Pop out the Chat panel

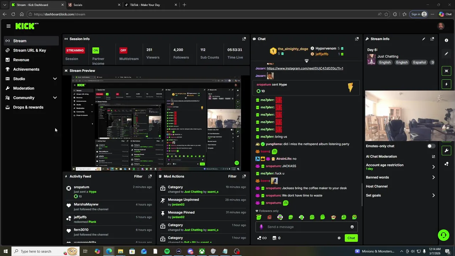pyautogui.click(x=357, y=39)
